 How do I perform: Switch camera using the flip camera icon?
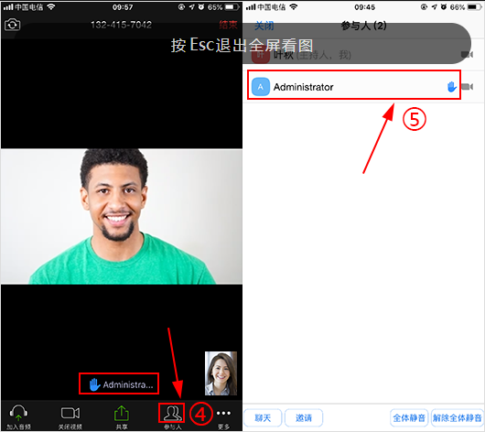(13, 25)
